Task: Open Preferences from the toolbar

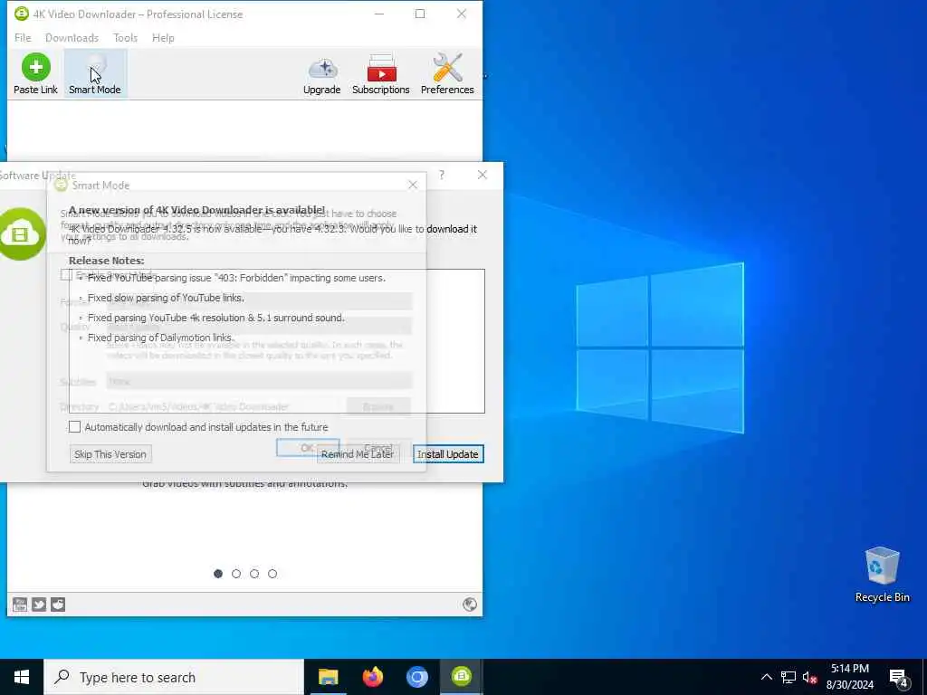Action: 447,74
